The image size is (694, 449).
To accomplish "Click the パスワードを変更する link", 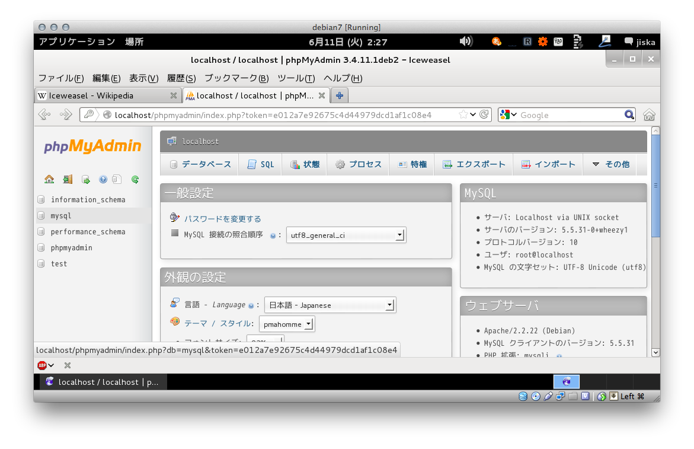I will 223,219.
